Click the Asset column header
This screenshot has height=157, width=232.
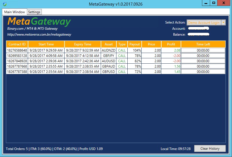point(109,44)
